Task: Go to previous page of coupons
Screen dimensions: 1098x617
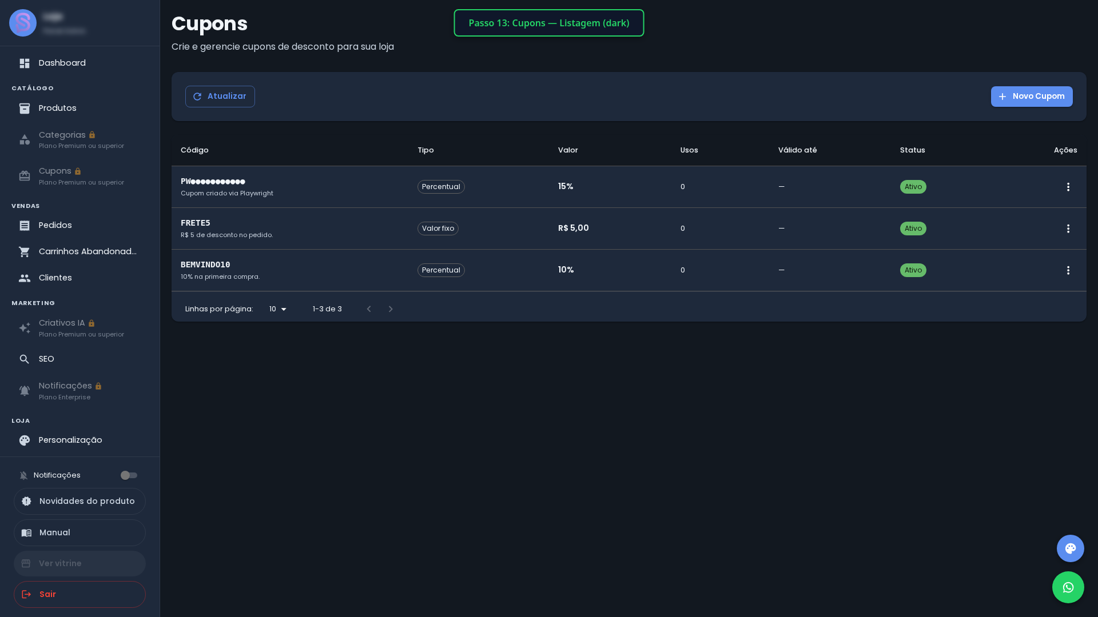Action: click(369, 309)
